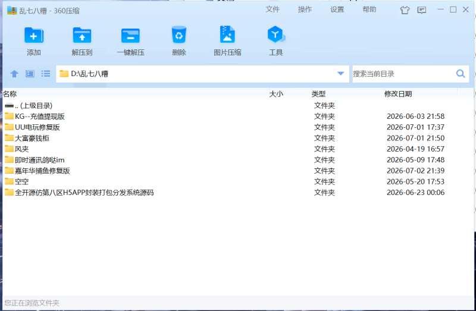Open the 帮助 menu
Image resolution: width=476 pixels, height=311 pixels.
tap(369, 10)
